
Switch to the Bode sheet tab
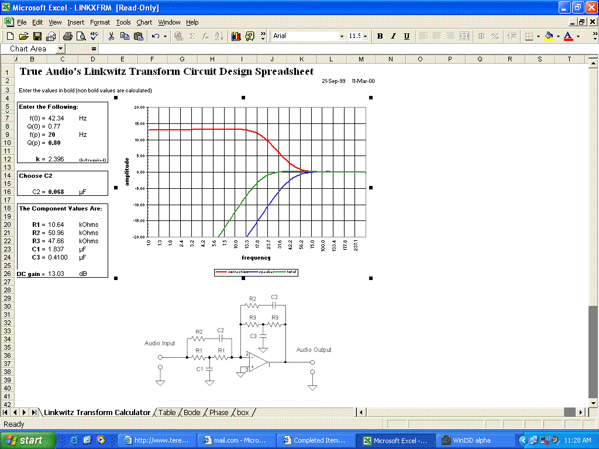coord(192,412)
